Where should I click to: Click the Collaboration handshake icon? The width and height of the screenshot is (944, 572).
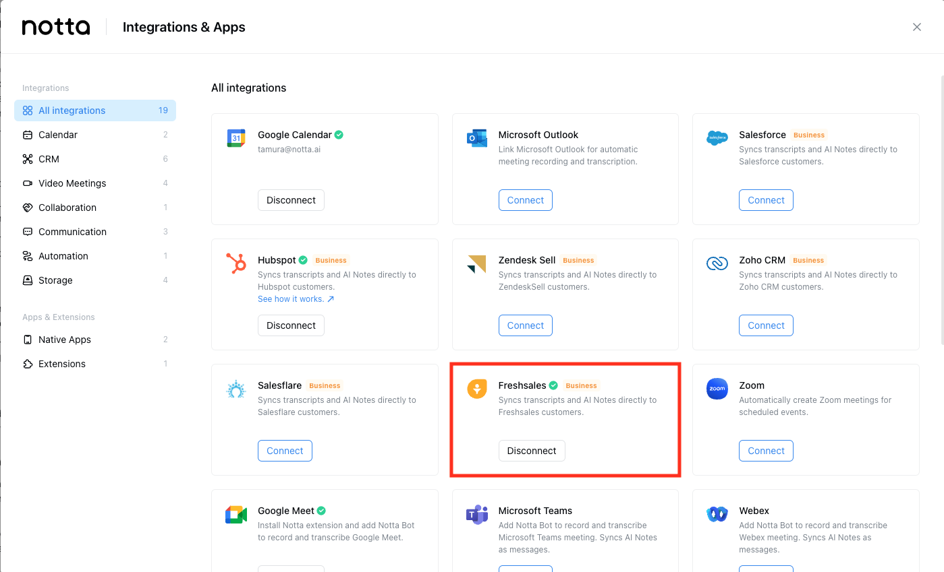pos(28,208)
